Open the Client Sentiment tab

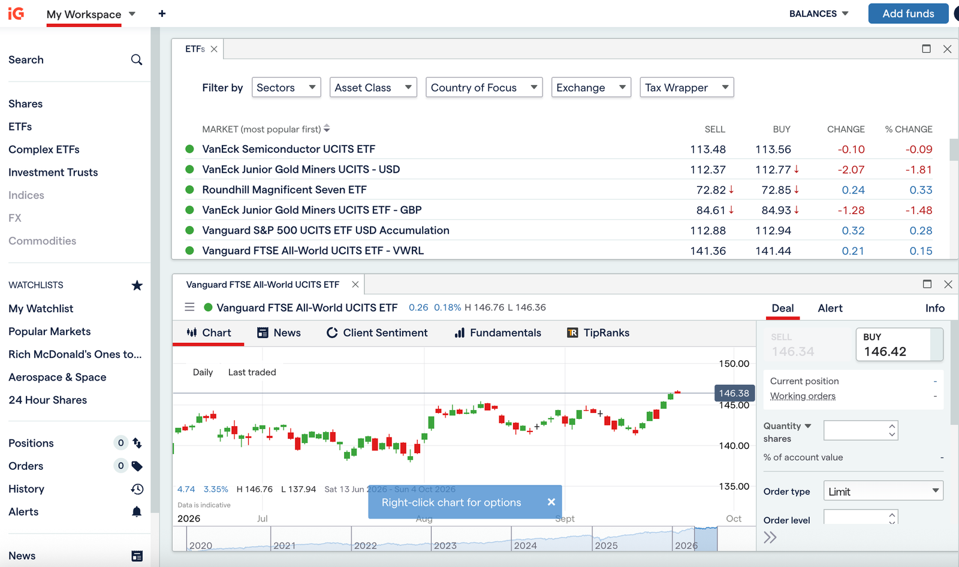pyautogui.click(x=377, y=333)
